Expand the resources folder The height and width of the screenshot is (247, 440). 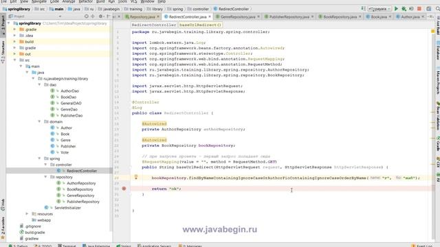click(27, 213)
